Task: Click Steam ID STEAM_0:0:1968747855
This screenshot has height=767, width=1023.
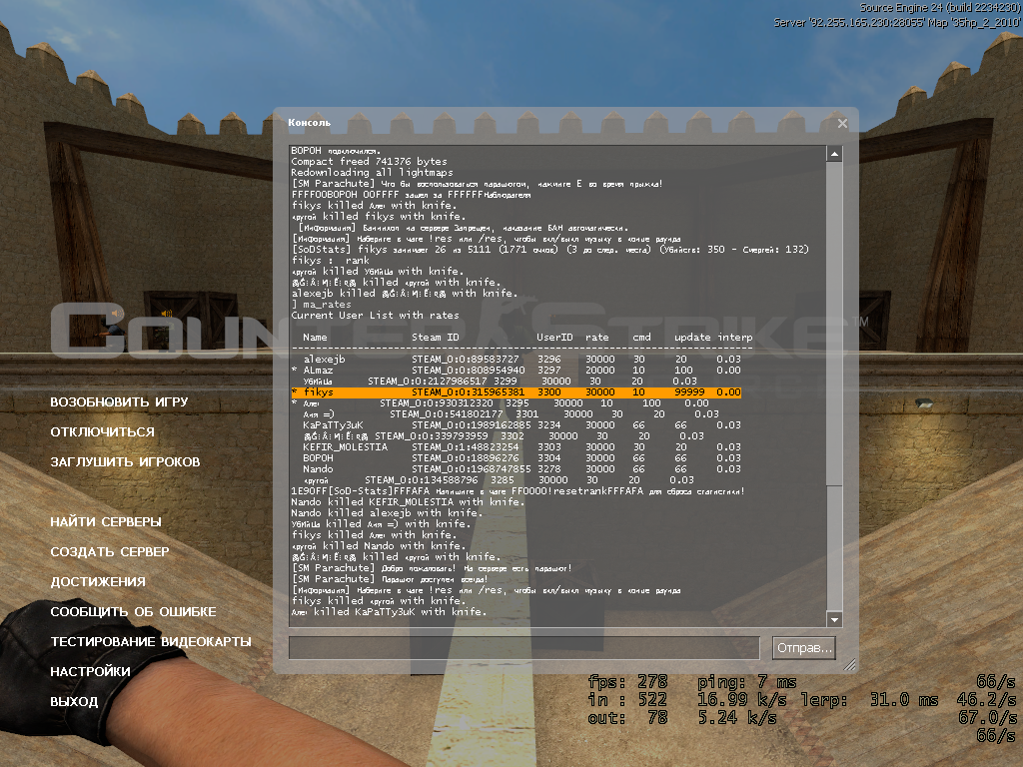Action: [472, 469]
